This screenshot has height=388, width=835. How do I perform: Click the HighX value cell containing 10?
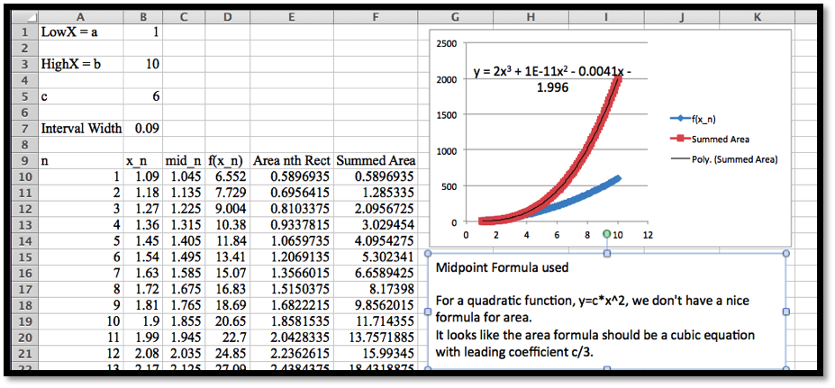(142, 65)
